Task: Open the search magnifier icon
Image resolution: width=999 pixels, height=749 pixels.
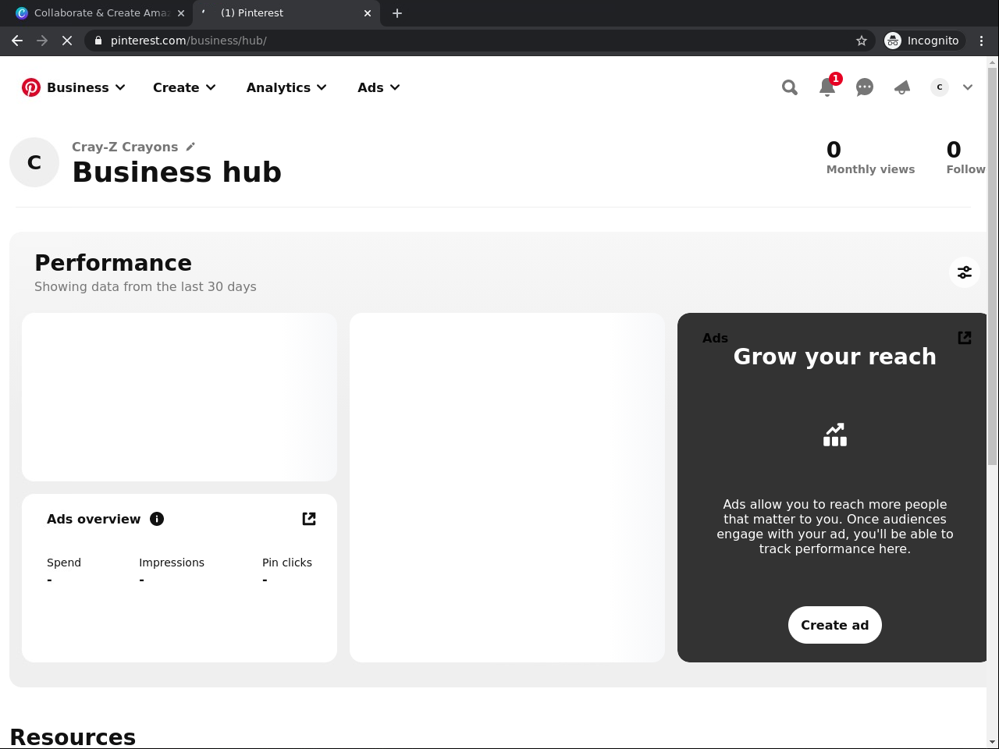Action: click(x=790, y=87)
